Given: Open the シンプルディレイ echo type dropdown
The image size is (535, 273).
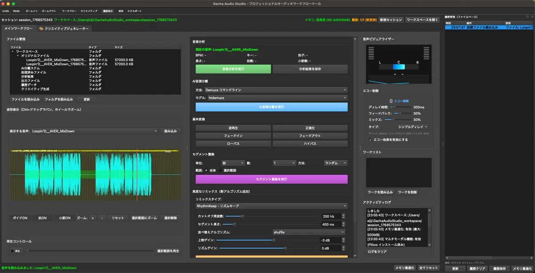Looking at the screenshot, I should point(413,127).
